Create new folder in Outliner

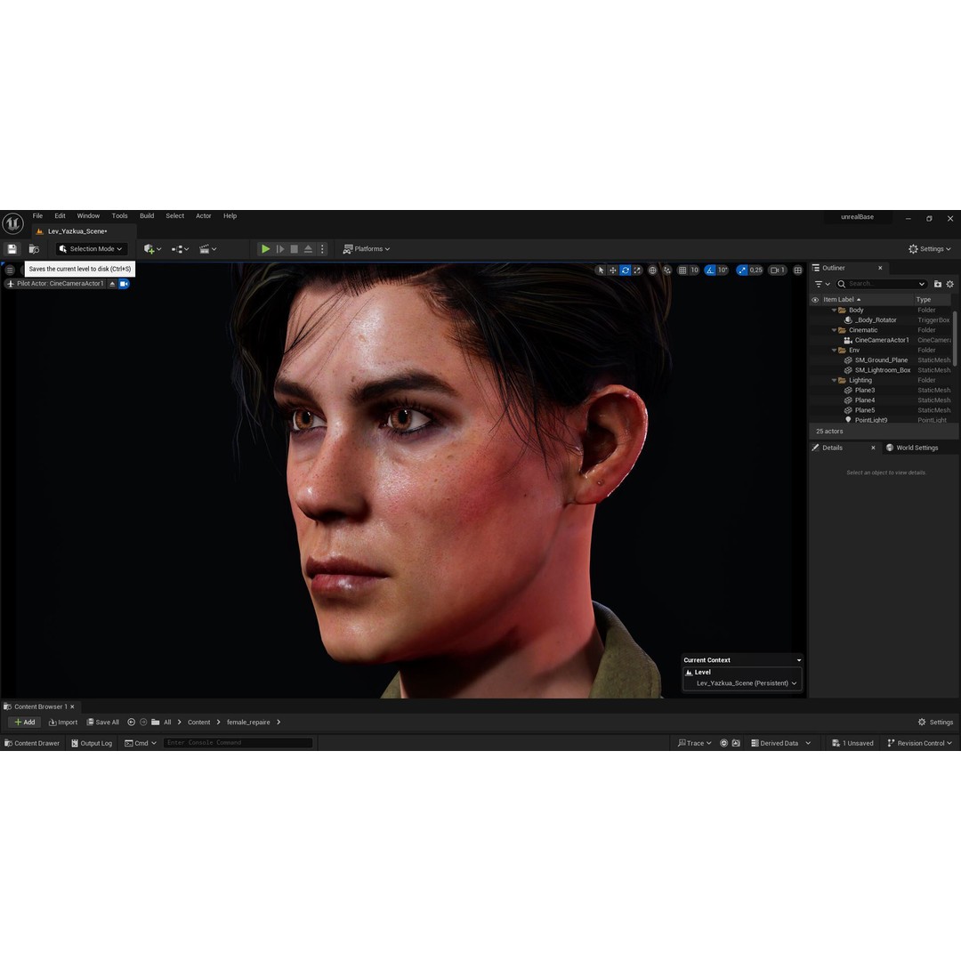click(937, 284)
